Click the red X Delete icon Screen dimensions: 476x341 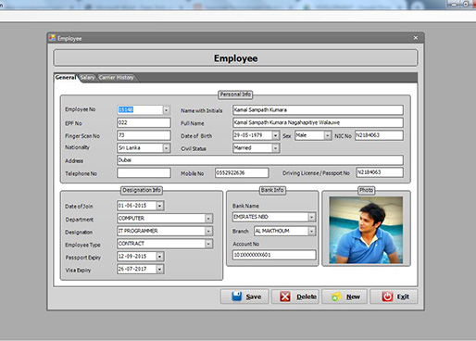tap(285, 297)
